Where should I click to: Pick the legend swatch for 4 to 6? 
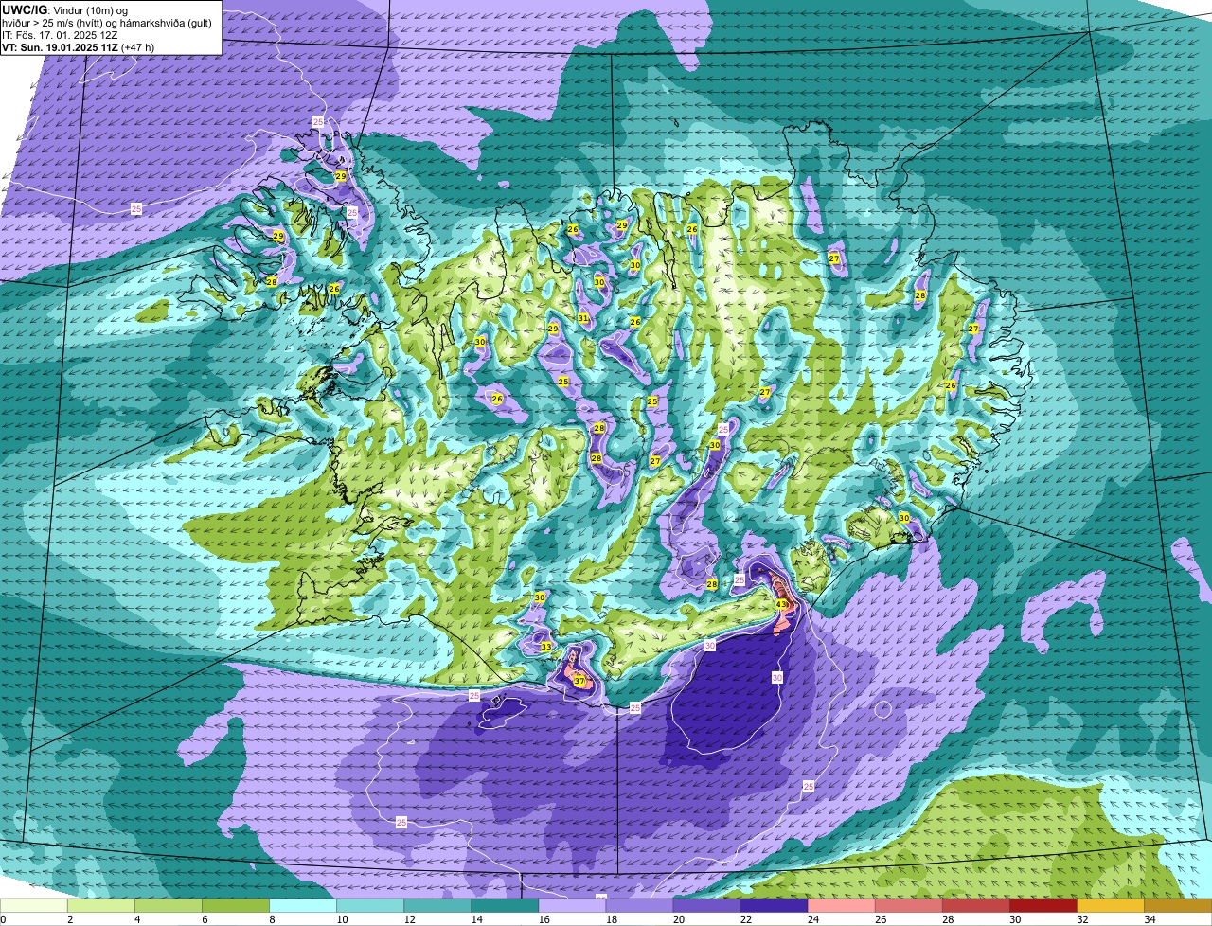coord(169,905)
